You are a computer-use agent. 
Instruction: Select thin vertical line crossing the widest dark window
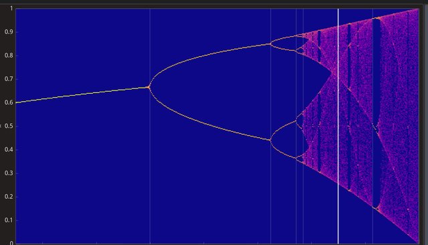click(372, 126)
